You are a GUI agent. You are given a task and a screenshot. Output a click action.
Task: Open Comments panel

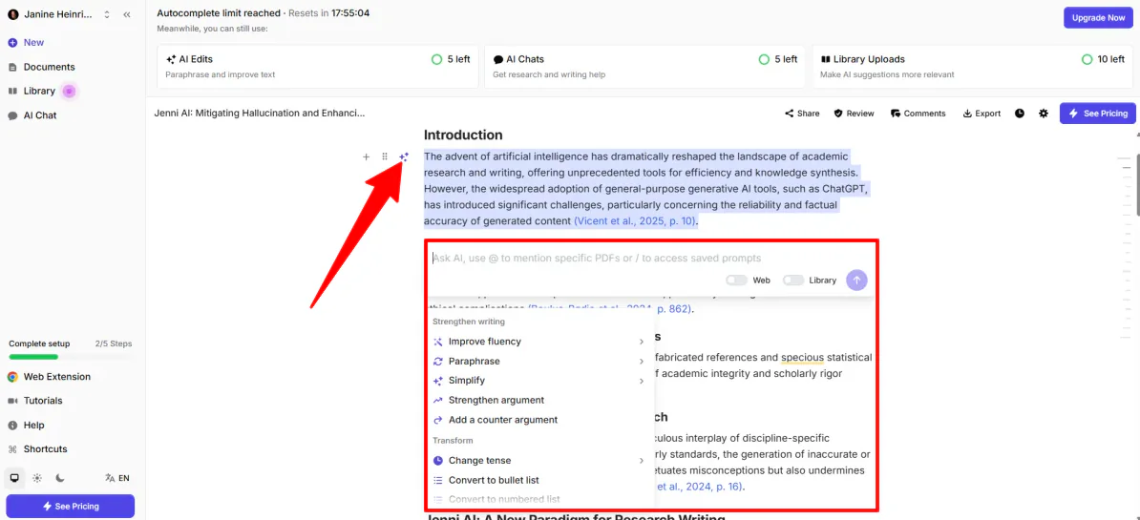click(x=918, y=114)
